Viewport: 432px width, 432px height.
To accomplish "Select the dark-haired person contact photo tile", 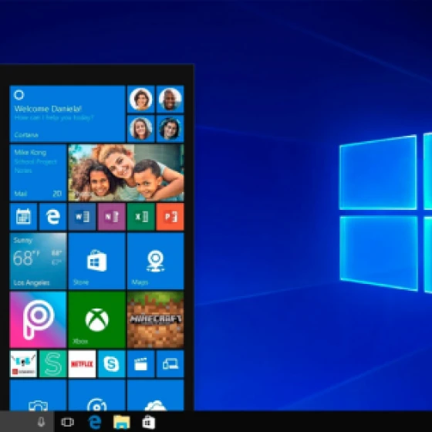I will pyautogui.click(x=170, y=129).
